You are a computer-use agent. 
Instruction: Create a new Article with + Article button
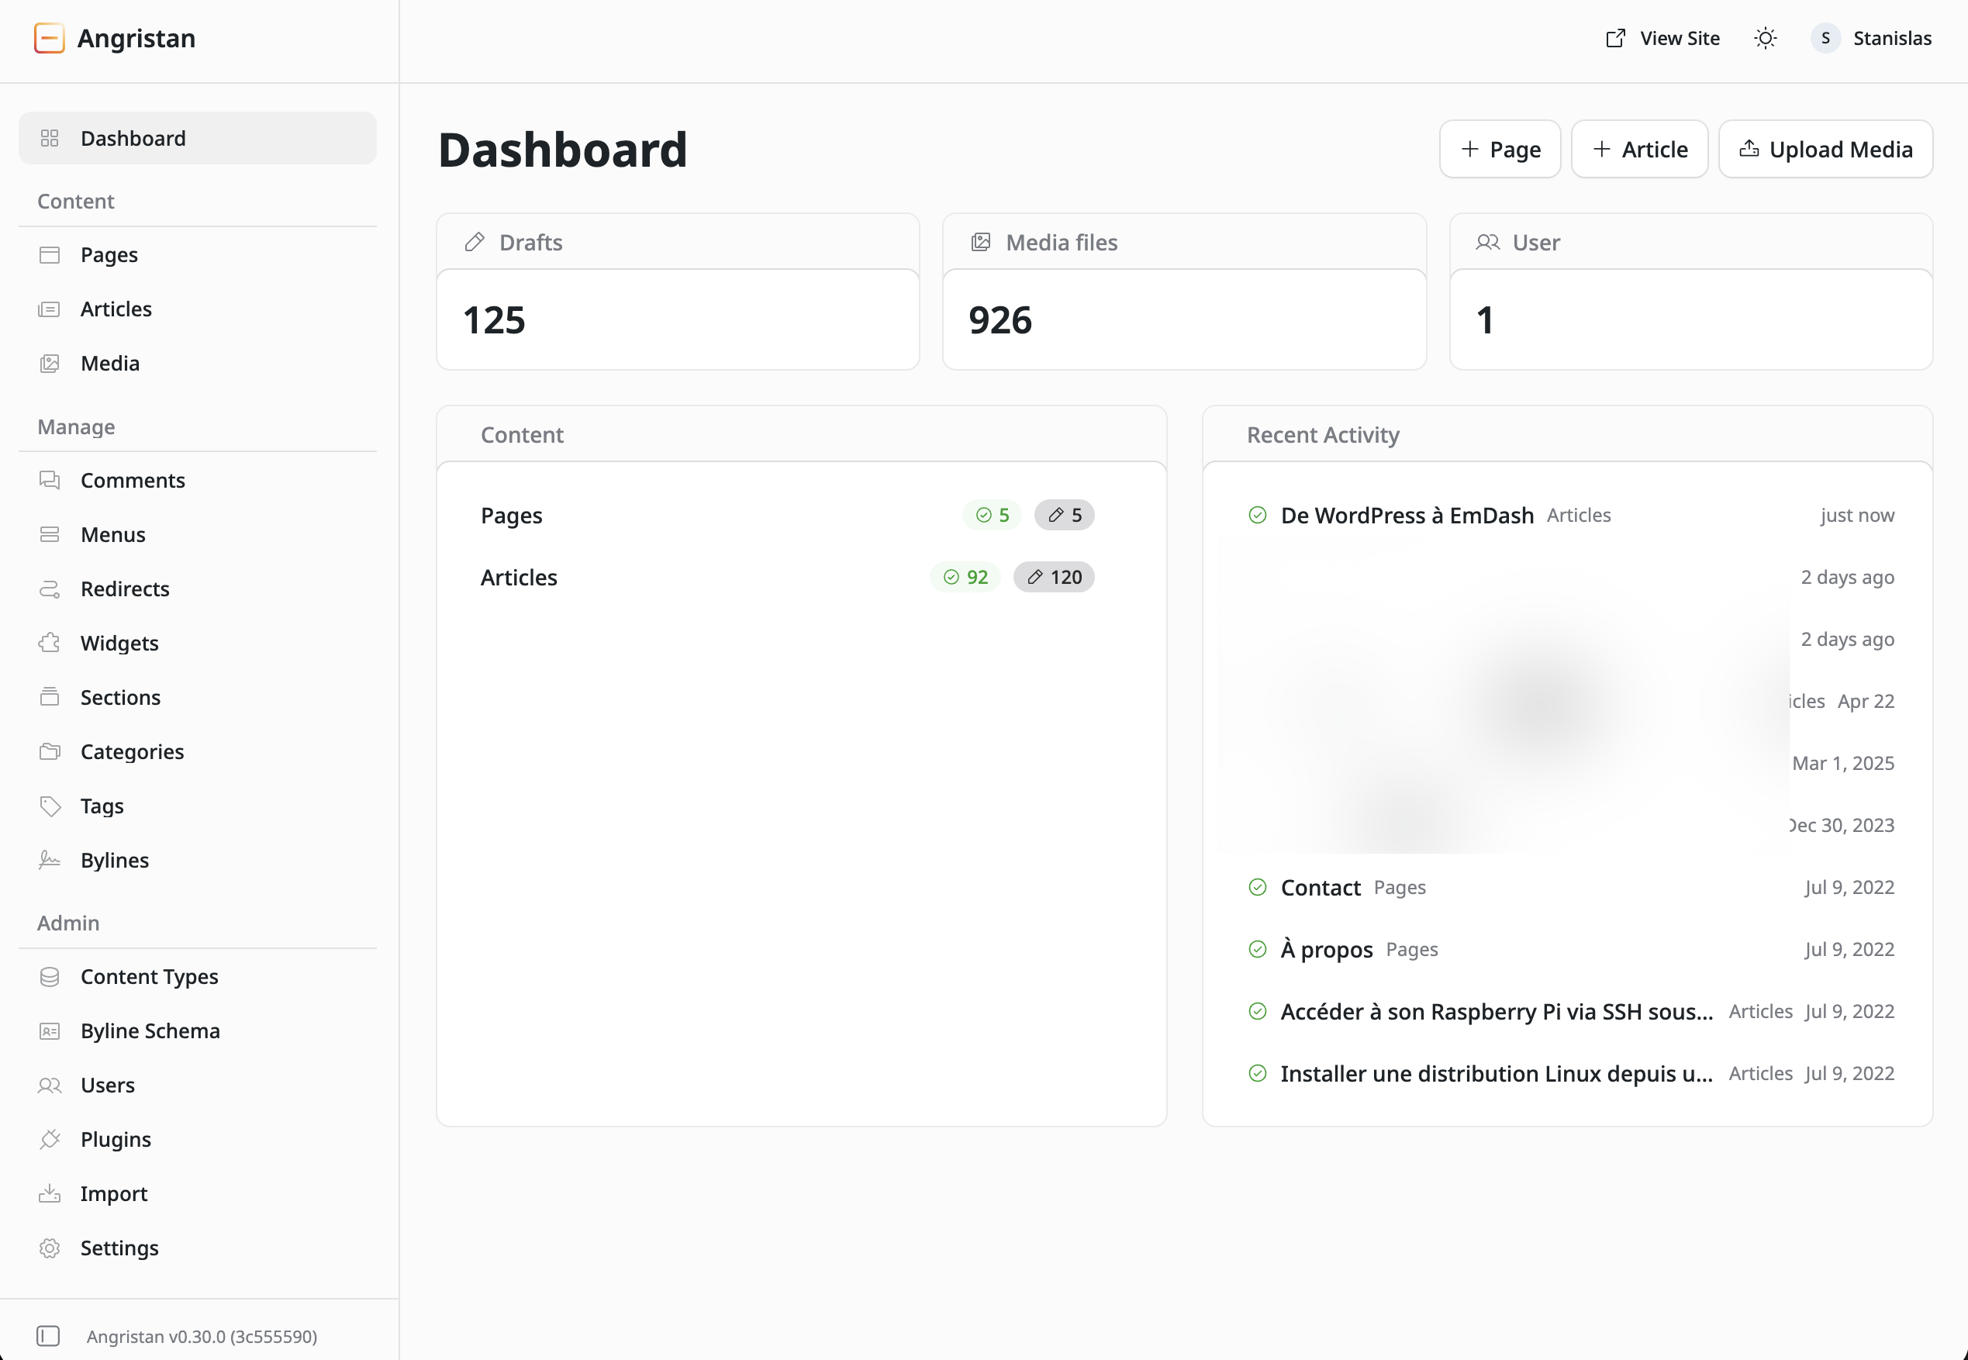(x=1640, y=149)
